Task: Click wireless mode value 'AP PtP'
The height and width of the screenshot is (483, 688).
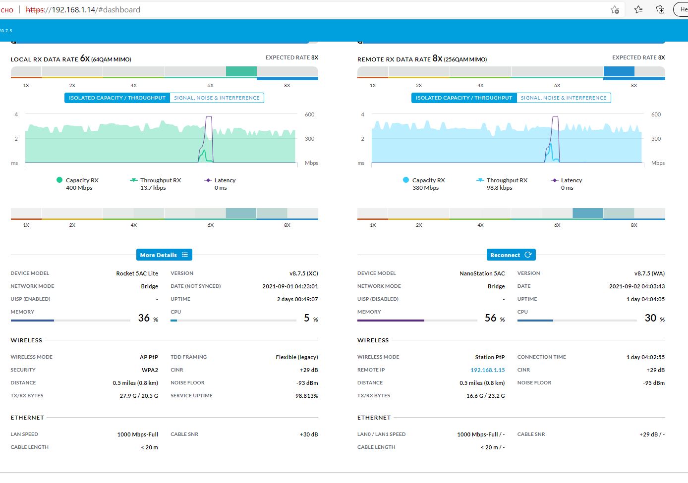Action: (149, 357)
